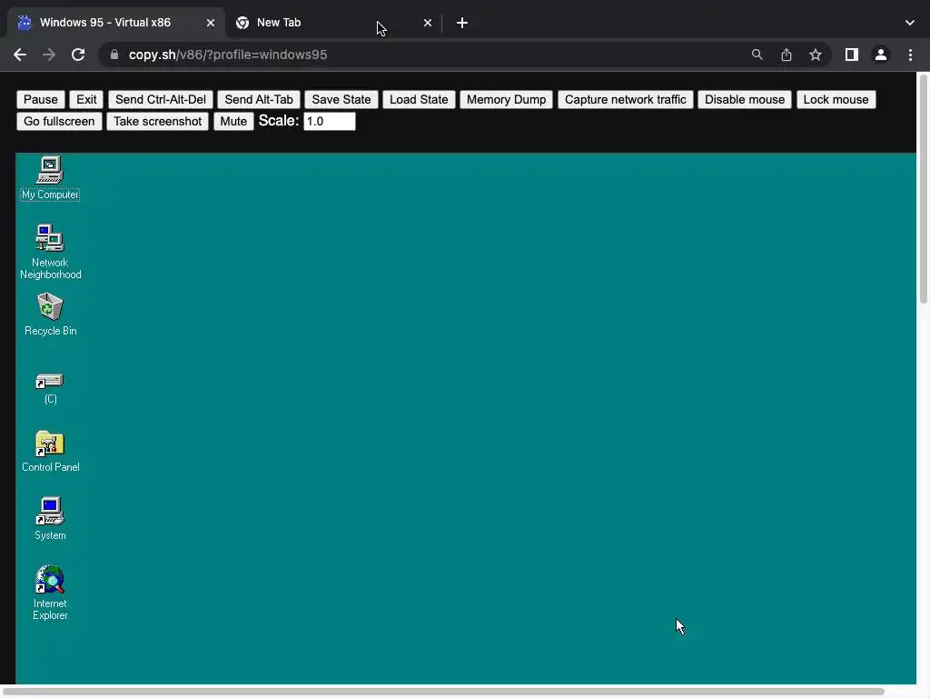Click the Exit button
This screenshot has height=698, width=930.
click(86, 100)
